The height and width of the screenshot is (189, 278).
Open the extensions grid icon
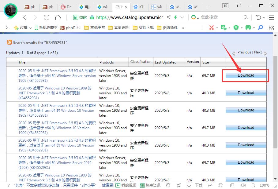271,28
